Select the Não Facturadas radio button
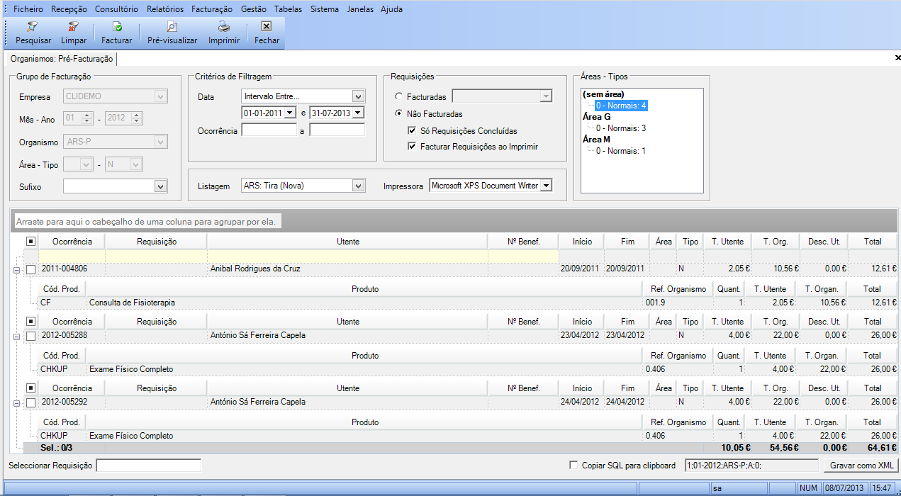901x496 pixels. point(399,113)
